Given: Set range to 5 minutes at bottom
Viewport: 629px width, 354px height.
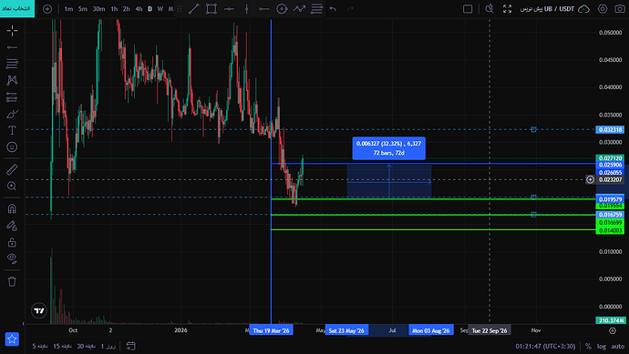Looking at the screenshot, I should (x=40, y=346).
